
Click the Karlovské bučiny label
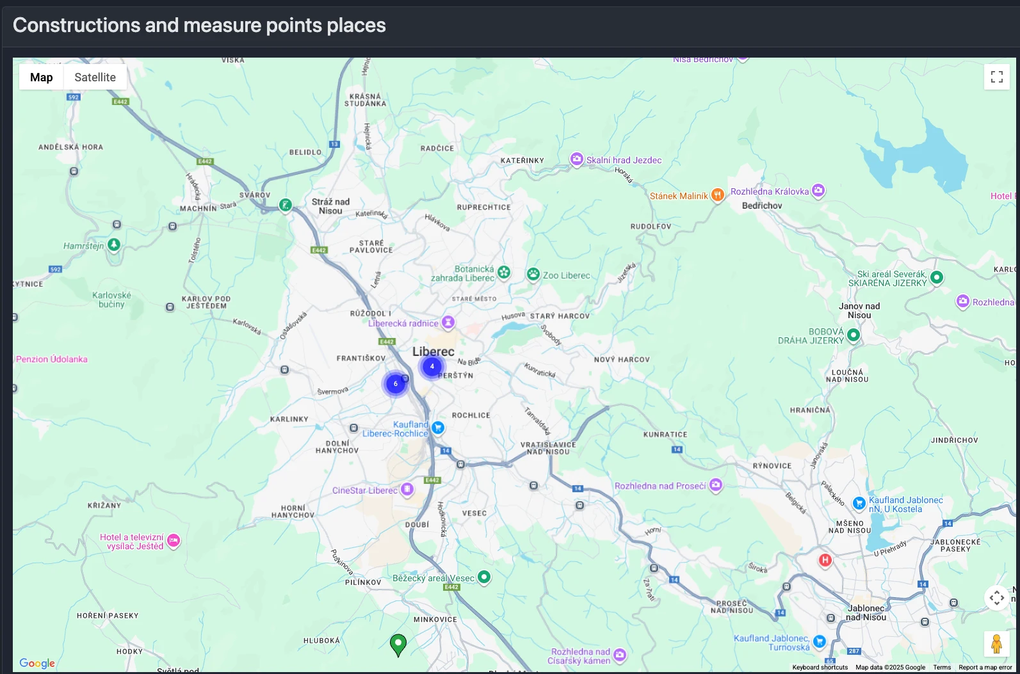(x=111, y=300)
